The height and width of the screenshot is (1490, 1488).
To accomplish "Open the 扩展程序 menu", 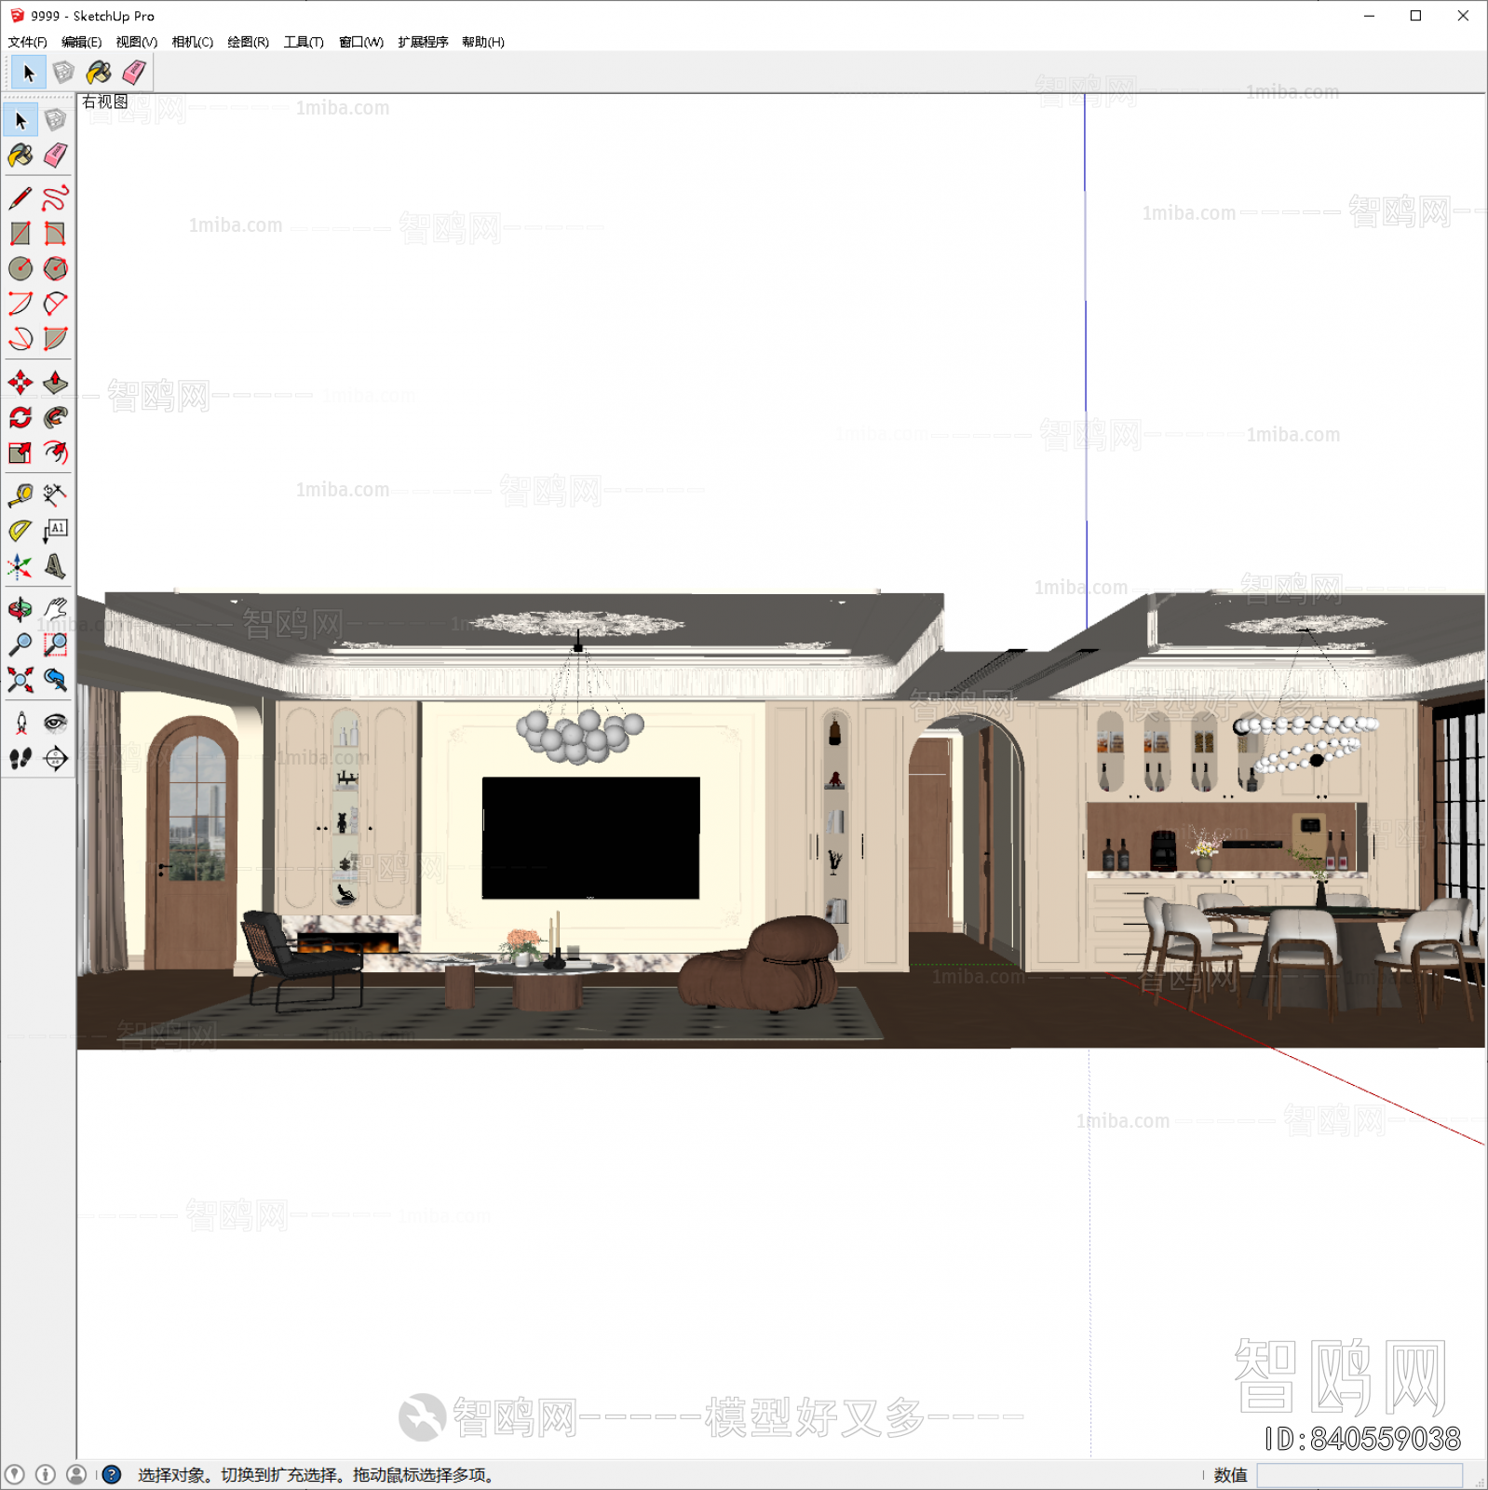I will (x=423, y=42).
